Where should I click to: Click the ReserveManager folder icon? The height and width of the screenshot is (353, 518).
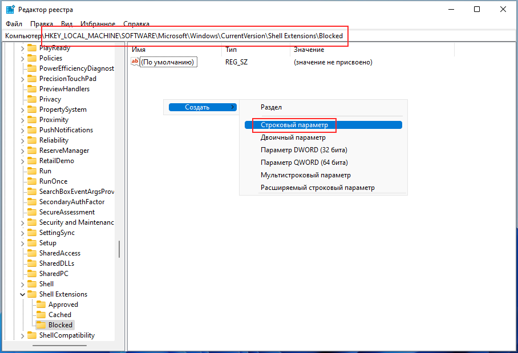coord(32,150)
